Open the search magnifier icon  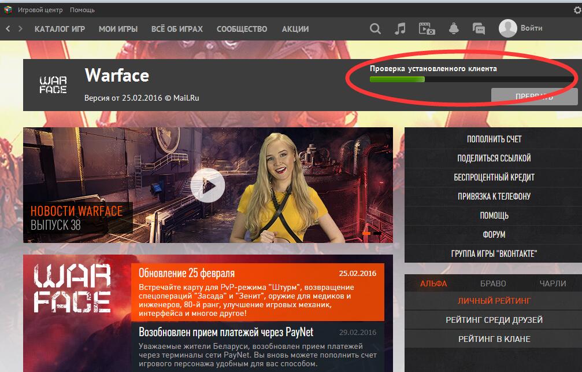click(x=375, y=28)
